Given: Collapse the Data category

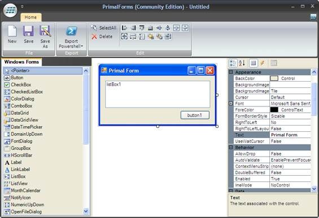Looking at the screenshot, I should click(231, 191).
